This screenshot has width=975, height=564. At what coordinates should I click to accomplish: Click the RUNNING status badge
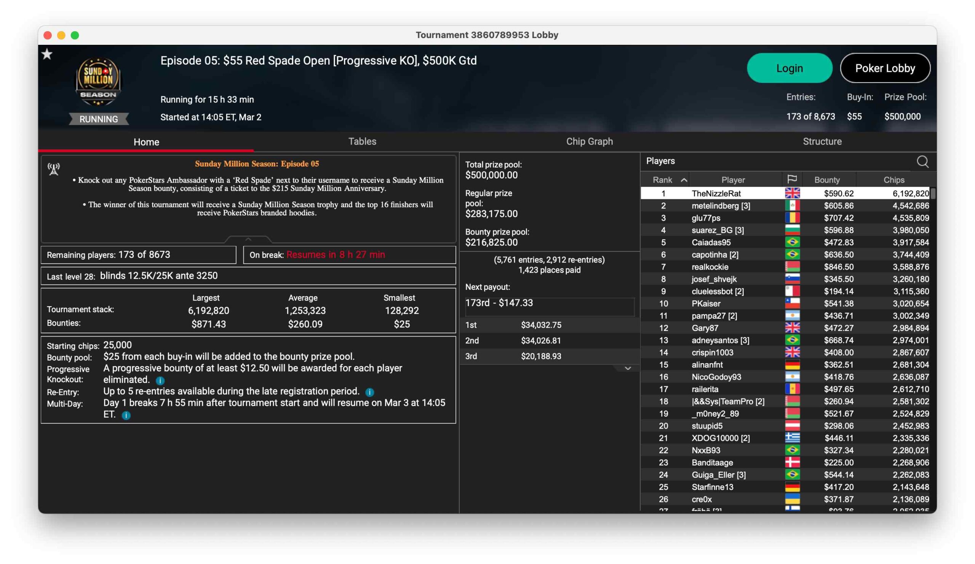99,119
